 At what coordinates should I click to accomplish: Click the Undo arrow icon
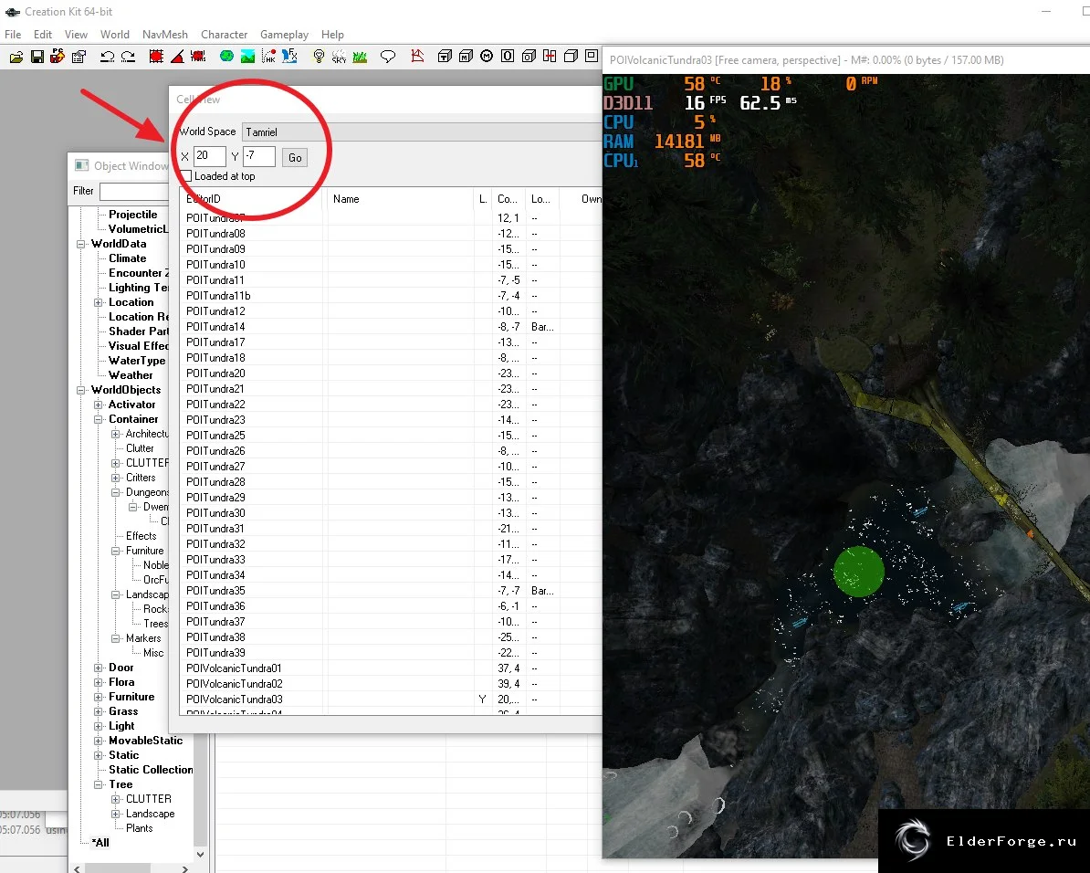tap(107, 57)
